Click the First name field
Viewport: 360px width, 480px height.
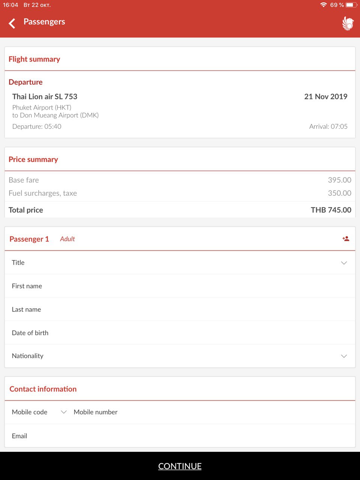pyautogui.click(x=180, y=286)
